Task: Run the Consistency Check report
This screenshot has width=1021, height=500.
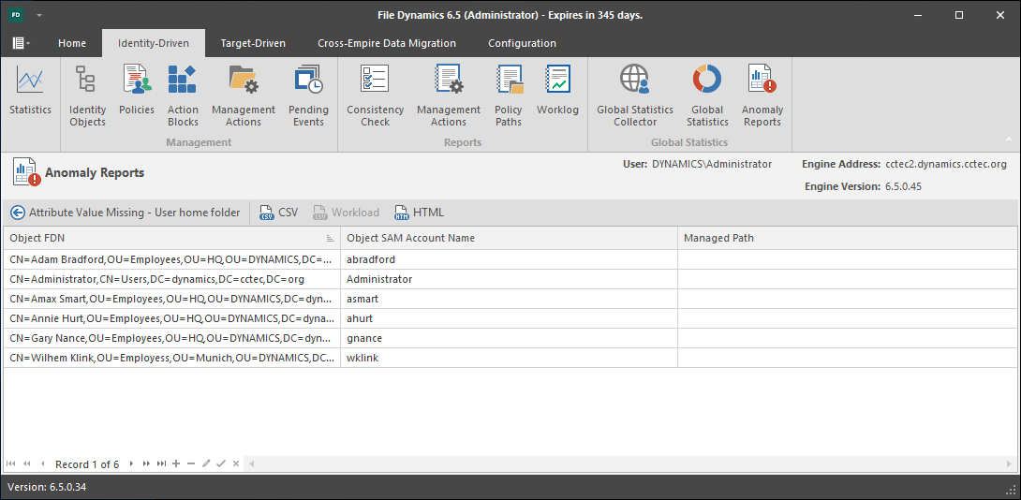Action: 375,96
